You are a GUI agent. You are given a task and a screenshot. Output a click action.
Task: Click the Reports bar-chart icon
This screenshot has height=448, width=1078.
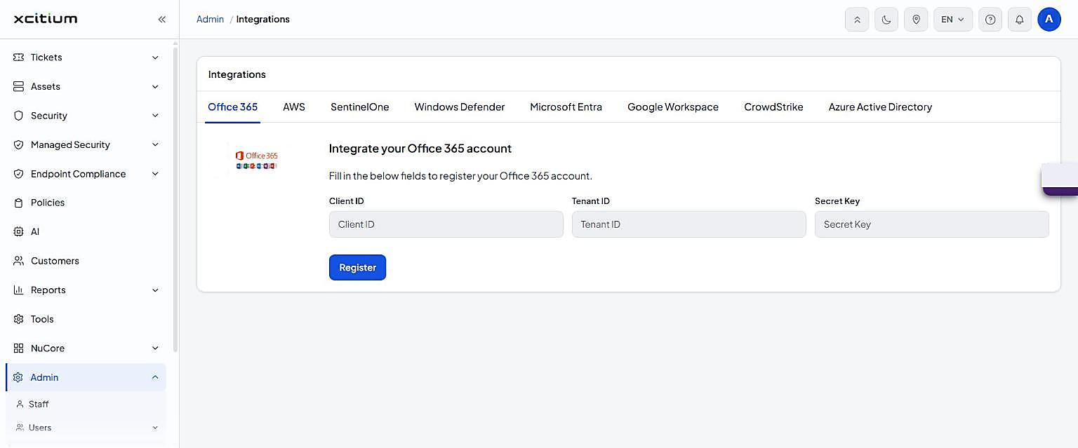[x=19, y=290]
